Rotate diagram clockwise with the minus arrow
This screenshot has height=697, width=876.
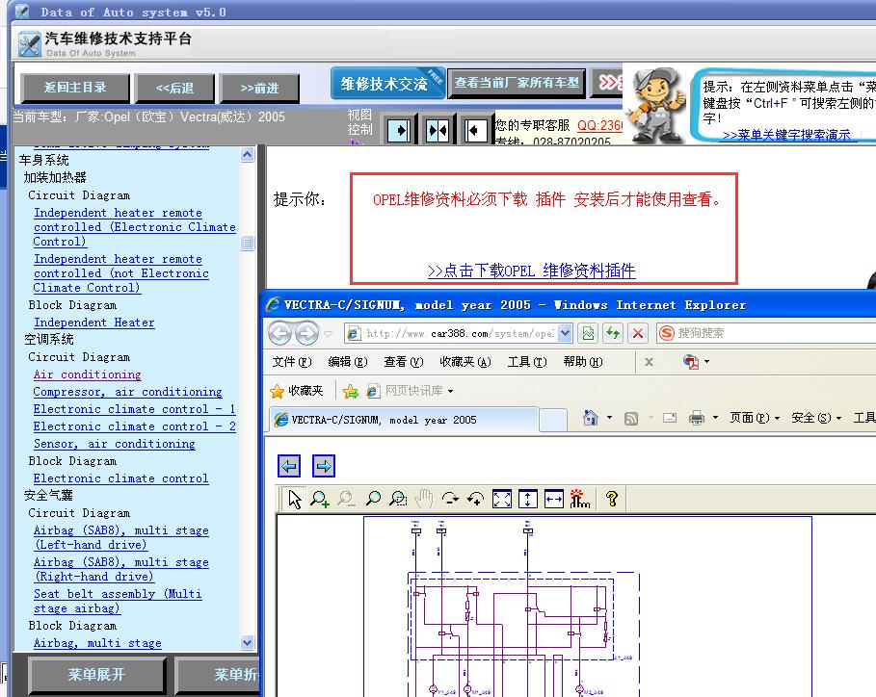[x=450, y=499]
